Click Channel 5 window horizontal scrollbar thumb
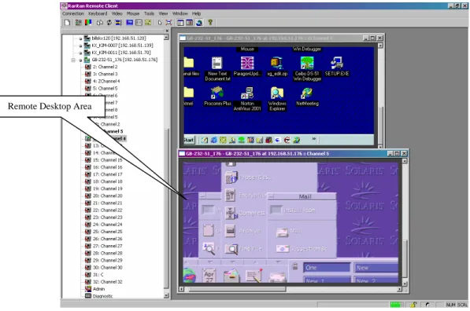This screenshot has height=311, width=470. point(238,289)
